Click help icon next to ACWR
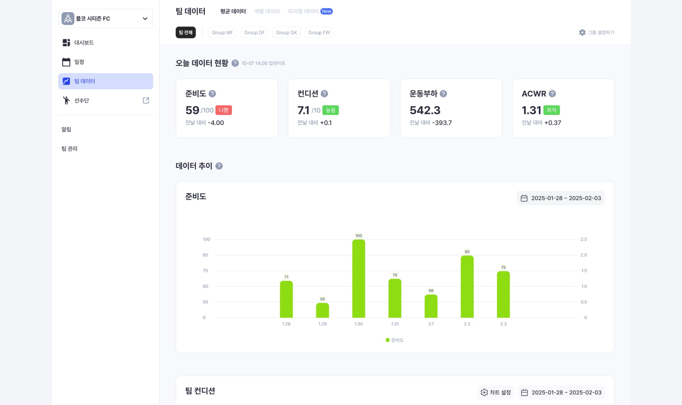682x405 pixels. [x=552, y=94]
